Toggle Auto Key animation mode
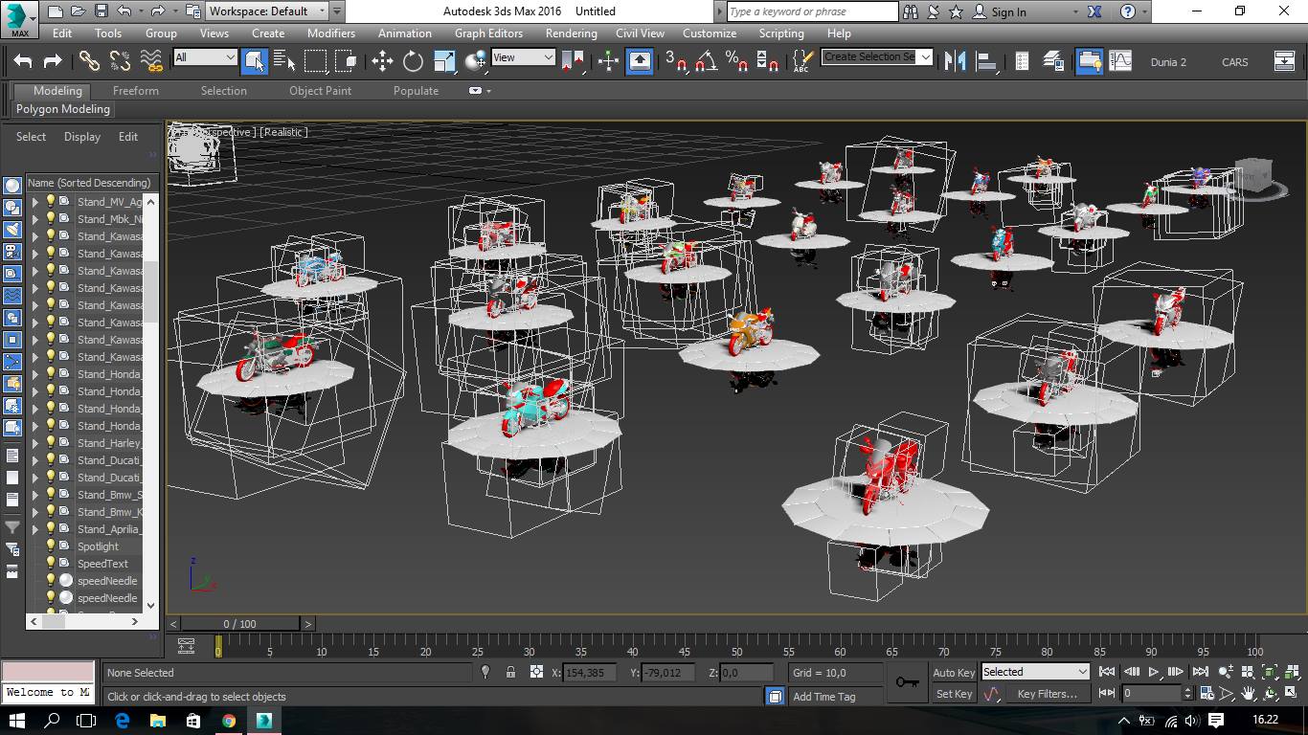The height and width of the screenshot is (735, 1308). pos(953,672)
